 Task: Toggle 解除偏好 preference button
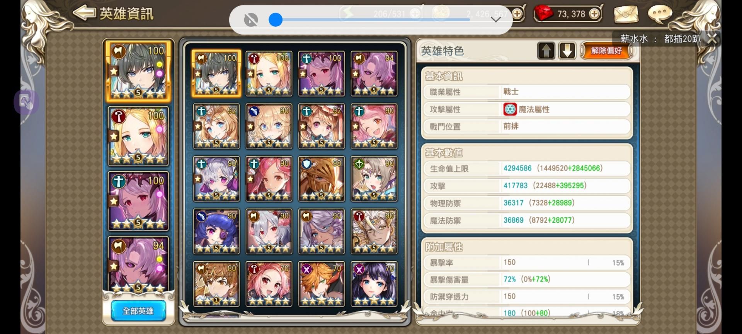[x=607, y=51]
